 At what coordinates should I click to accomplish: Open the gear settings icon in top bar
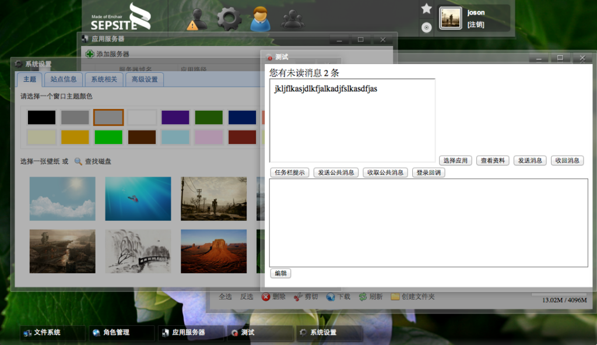[x=229, y=19]
